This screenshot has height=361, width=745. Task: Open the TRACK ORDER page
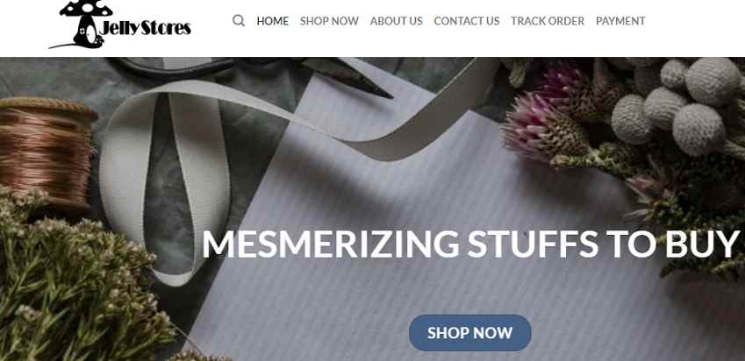pos(548,21)
